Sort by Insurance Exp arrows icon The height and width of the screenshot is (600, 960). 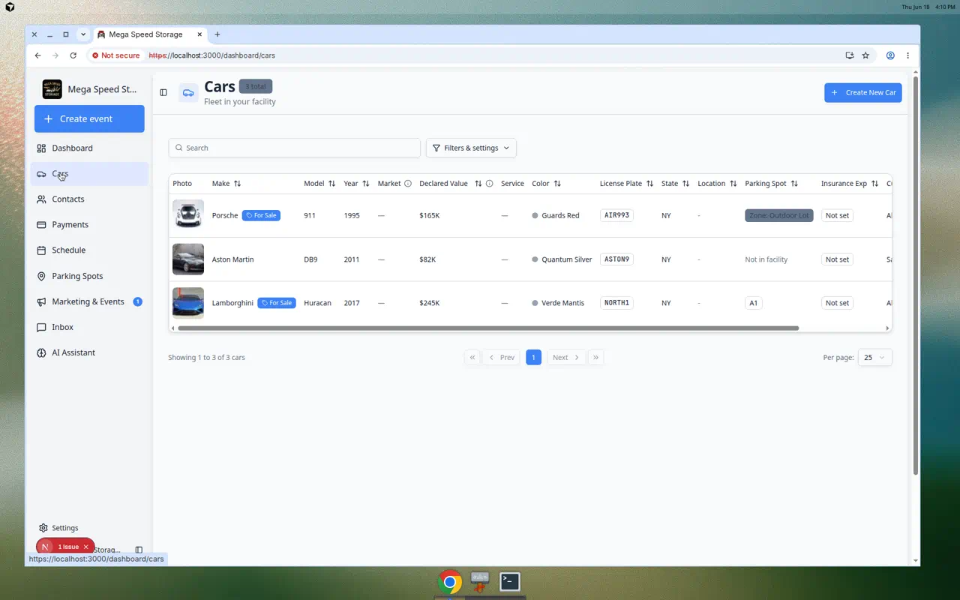coord(874,184)
